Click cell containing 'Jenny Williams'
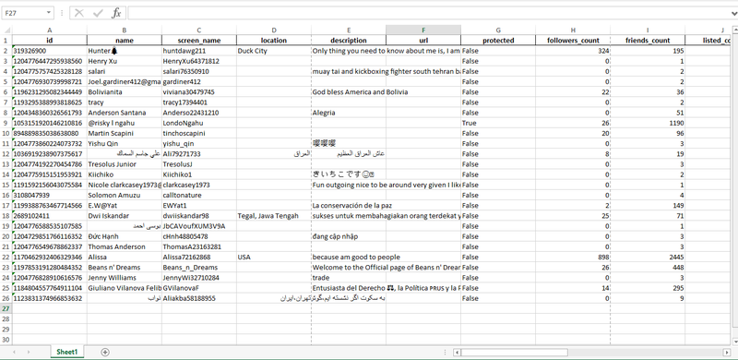The image size is (738, 360). click(x=125, y=278)
